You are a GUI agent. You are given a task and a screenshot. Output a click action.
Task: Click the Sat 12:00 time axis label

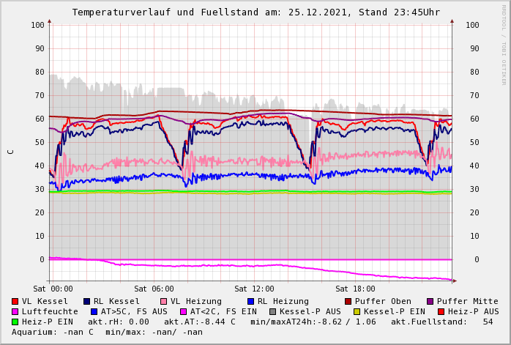click(x=254, y=289)
